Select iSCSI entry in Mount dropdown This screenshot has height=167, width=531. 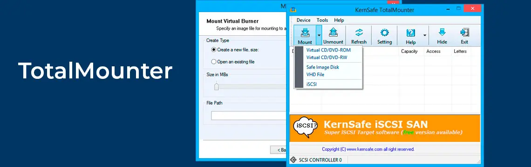tap(312, 84)
